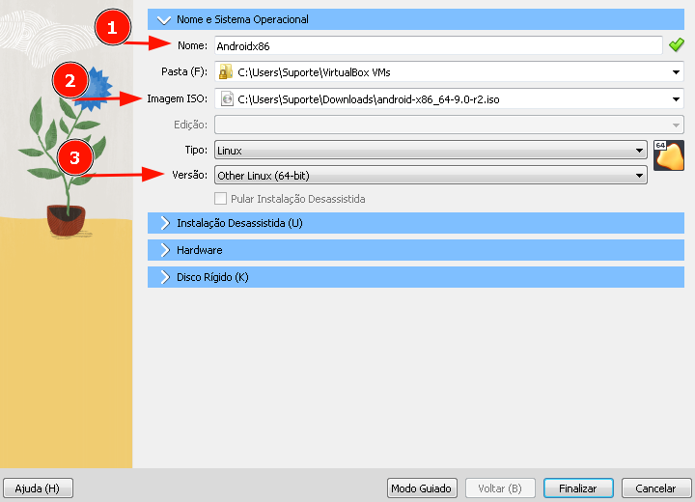The width and height of the screenshot is (695, 502).
Task: Open Ajuda (H) help button
Action: pos(38,488)
